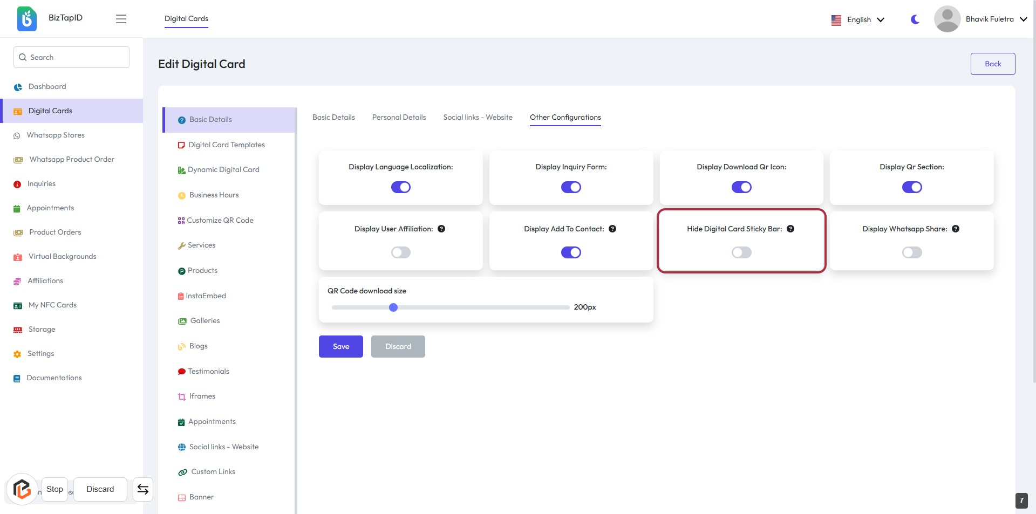Click the Back button
Image resolution: width=1036 pixels, height=514 pixels.
pyautogui.click(x=992, y=64)
